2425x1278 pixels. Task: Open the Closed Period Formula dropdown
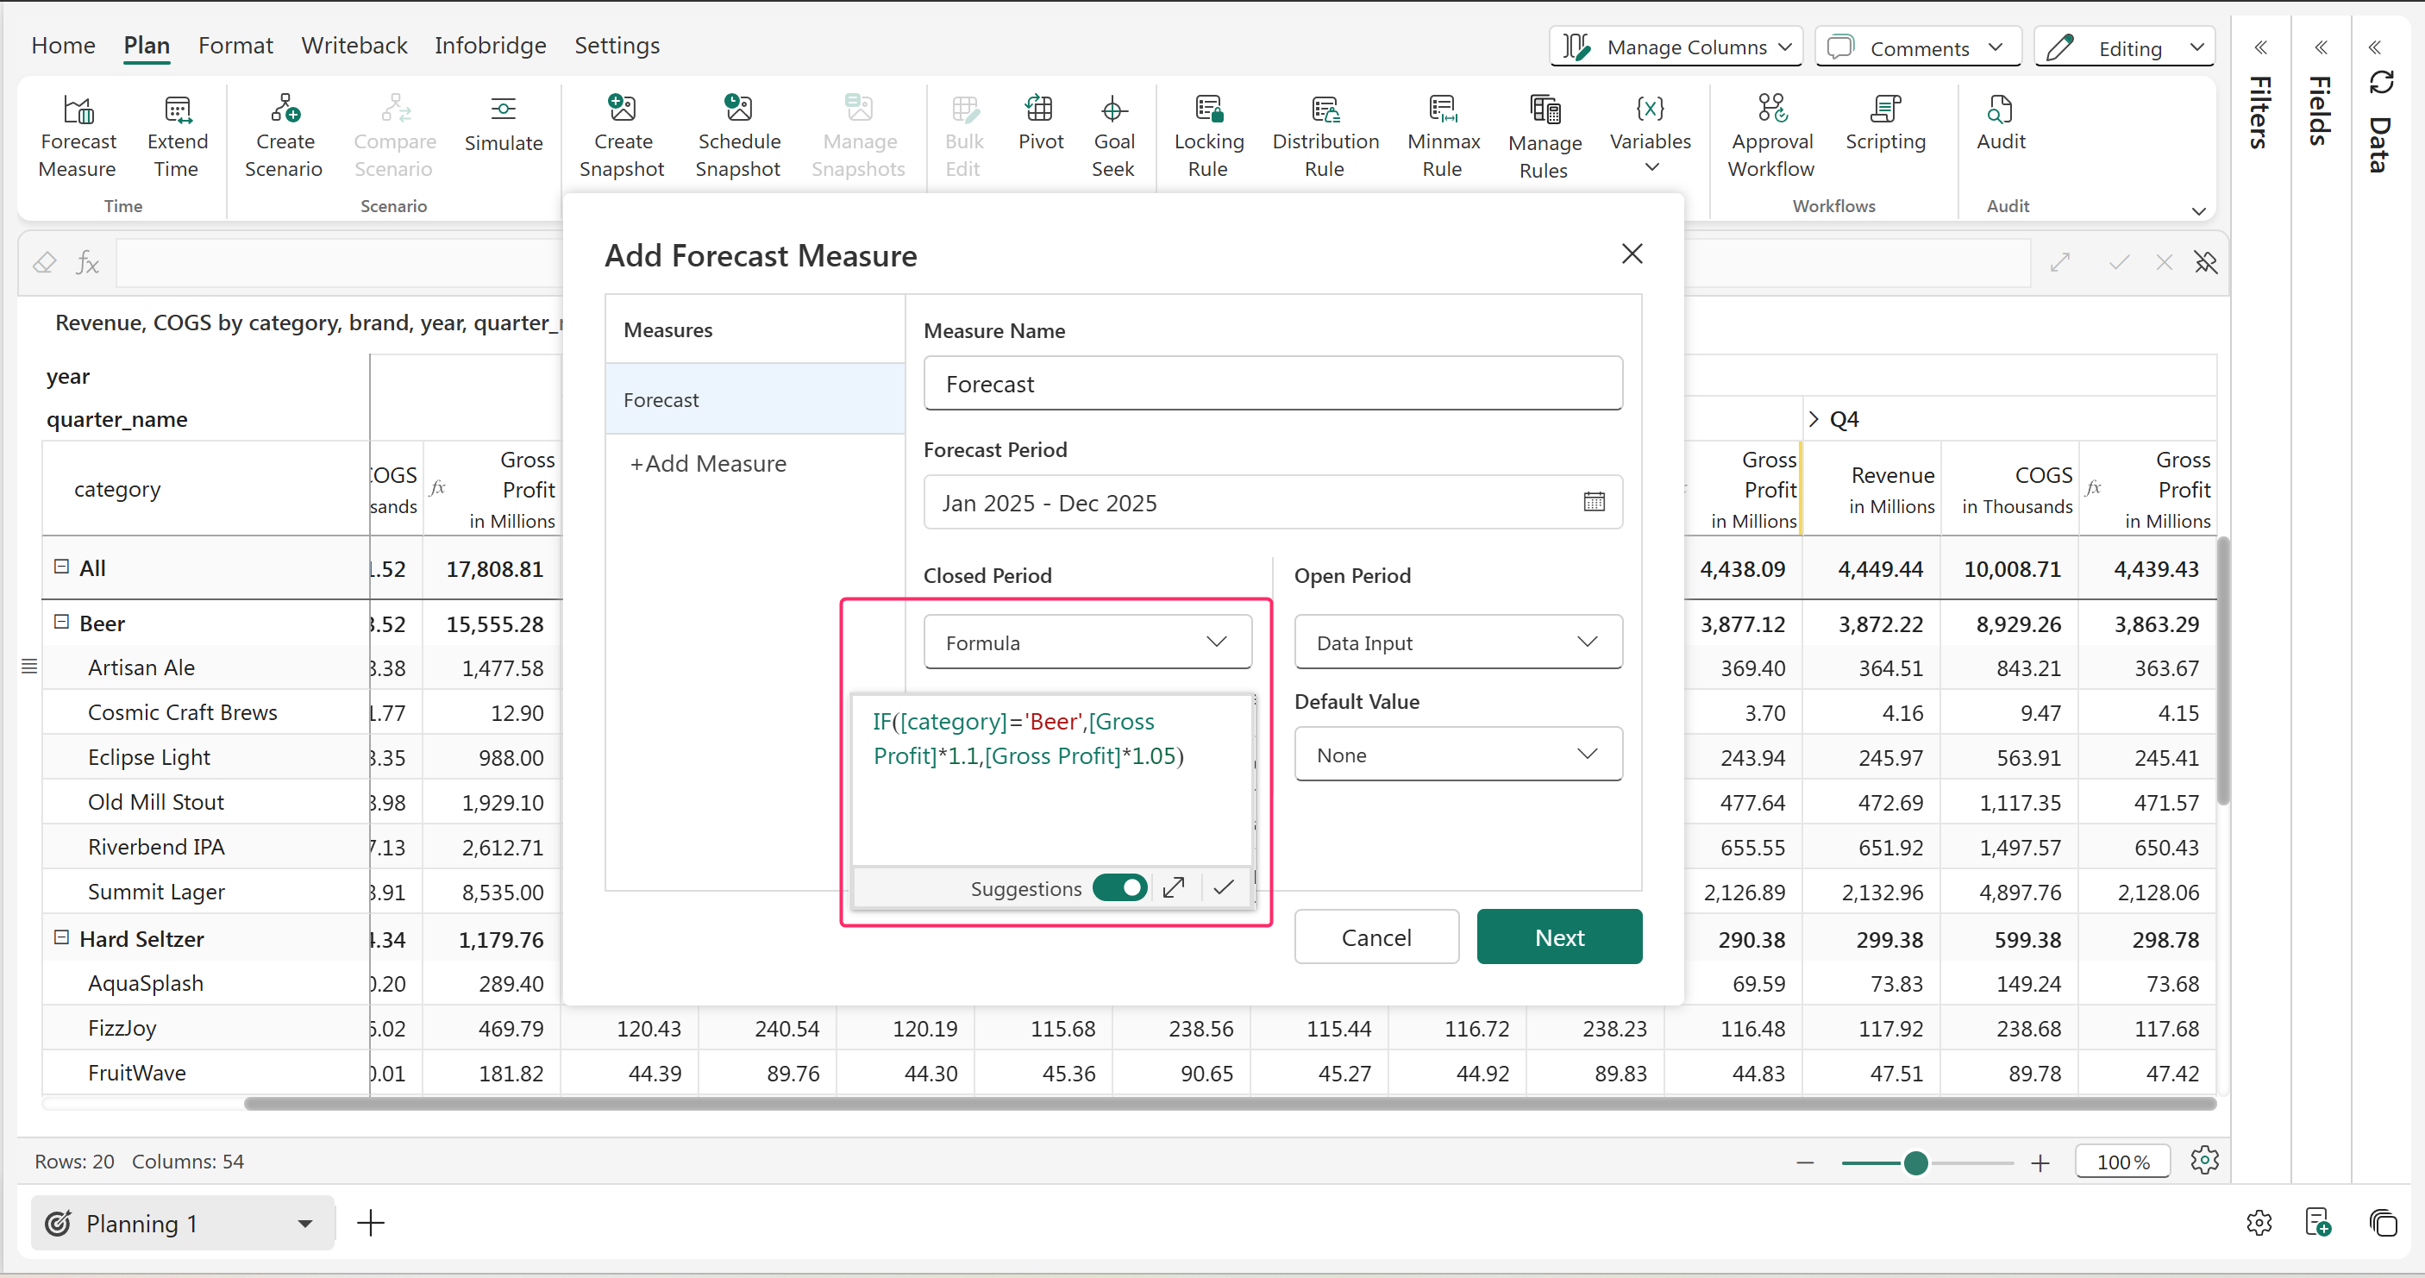tap(1087, 642)
